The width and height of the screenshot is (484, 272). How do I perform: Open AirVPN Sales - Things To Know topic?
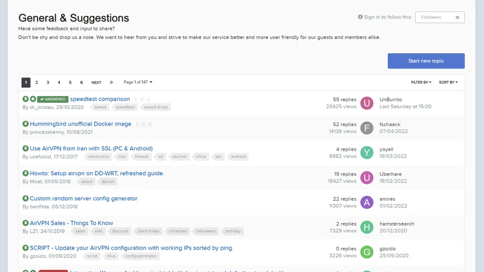[71, 223]
